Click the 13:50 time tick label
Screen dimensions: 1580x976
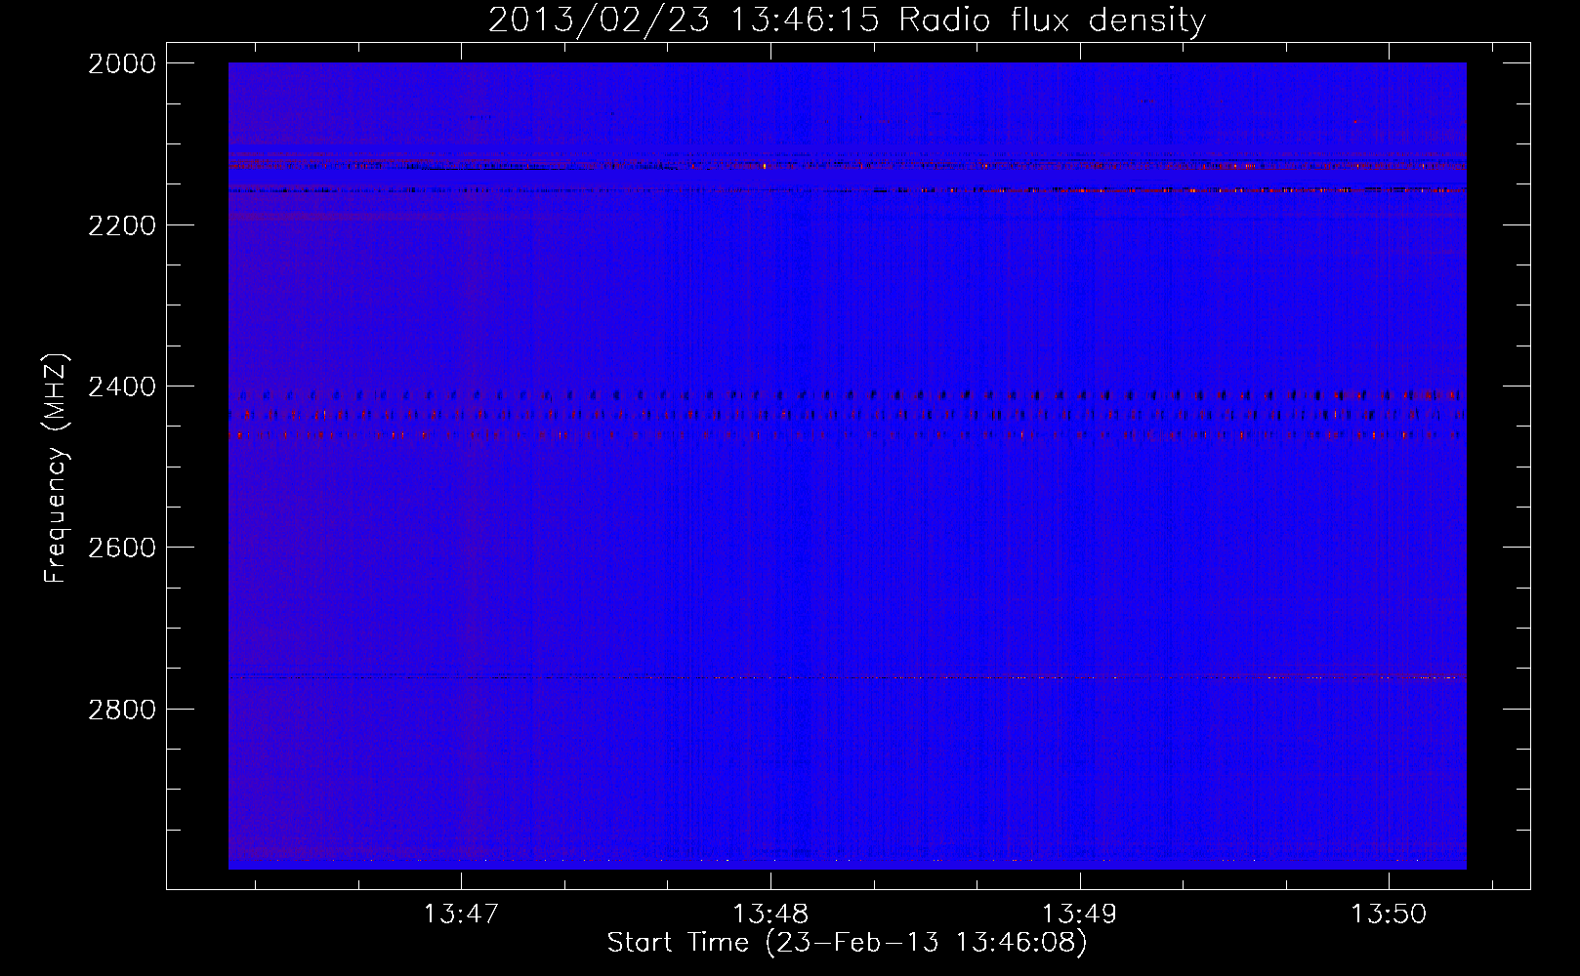(x=1389, y=914)
